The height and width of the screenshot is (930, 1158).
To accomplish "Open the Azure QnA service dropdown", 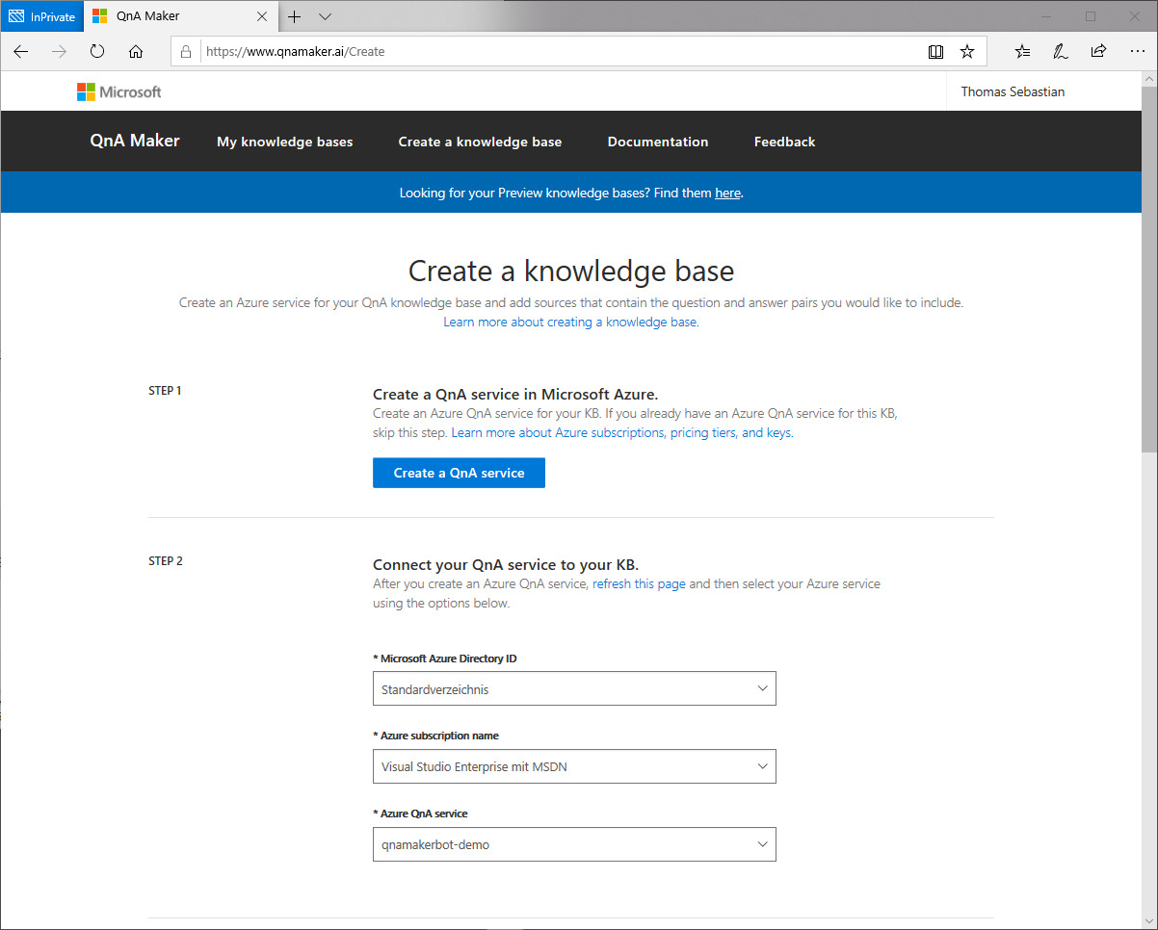I will coord(574,844).
